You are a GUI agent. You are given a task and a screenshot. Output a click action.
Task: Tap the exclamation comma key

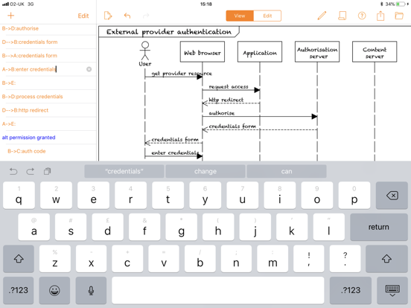pyautogui.click(x=309, y=259)
